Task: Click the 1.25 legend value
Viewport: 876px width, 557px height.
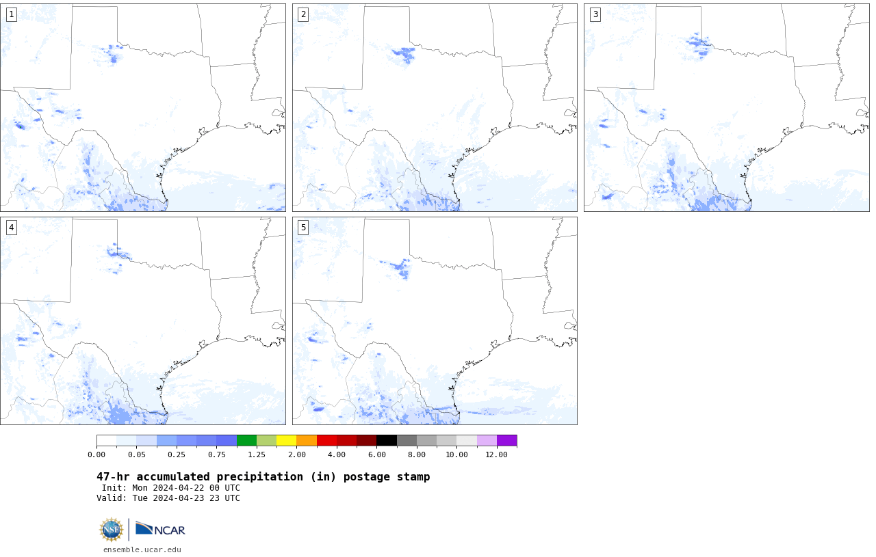Action: pyautogui.click(x=257, y=454)
